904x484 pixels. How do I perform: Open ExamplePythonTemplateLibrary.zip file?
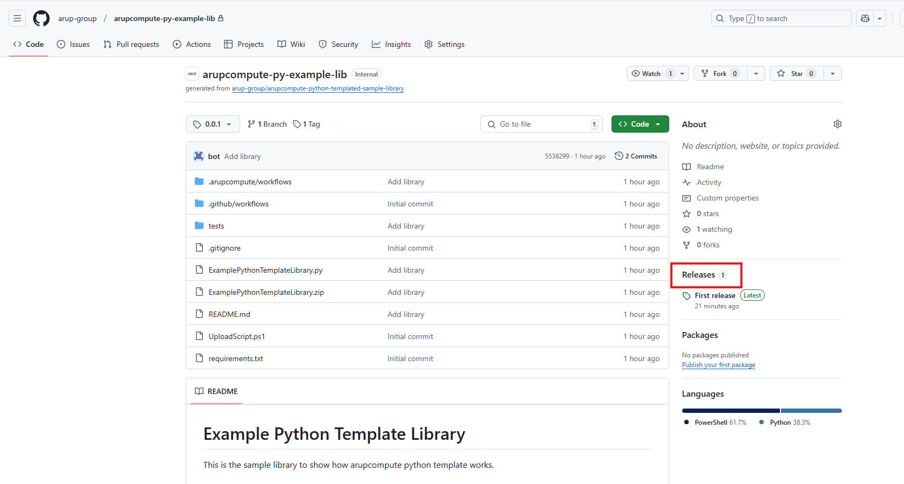tap(266, 292)
